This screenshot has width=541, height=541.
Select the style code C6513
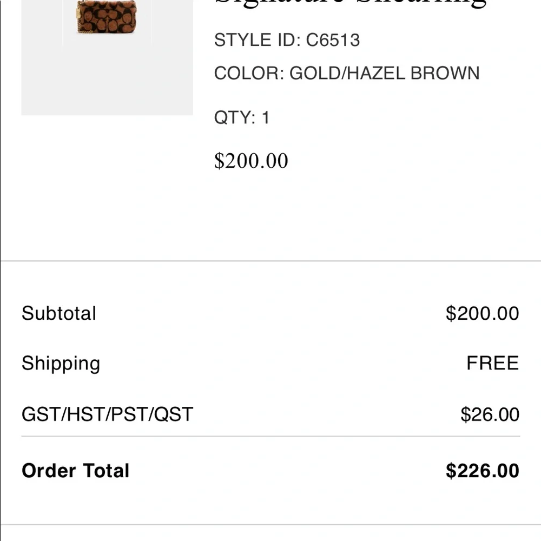click(x=333, y=41)
